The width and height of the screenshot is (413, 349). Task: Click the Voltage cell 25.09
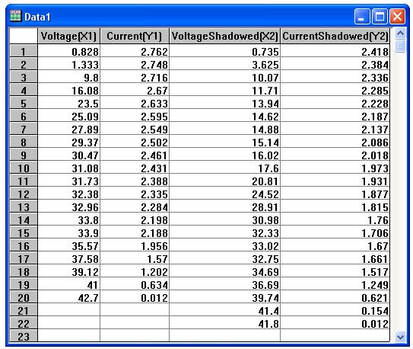pyautogui.click(x=68, y=116)
